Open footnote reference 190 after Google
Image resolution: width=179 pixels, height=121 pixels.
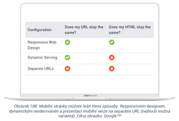pyautogui.click(x=119, y=115)
